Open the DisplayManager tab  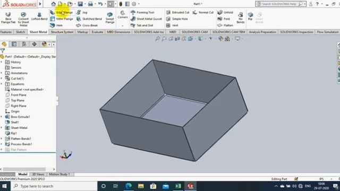(x=44, y=44)
